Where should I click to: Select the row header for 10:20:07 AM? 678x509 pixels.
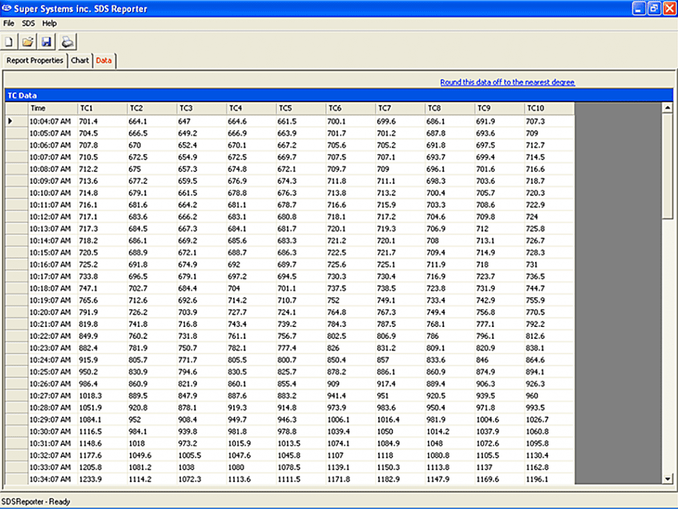pos(17,312)
